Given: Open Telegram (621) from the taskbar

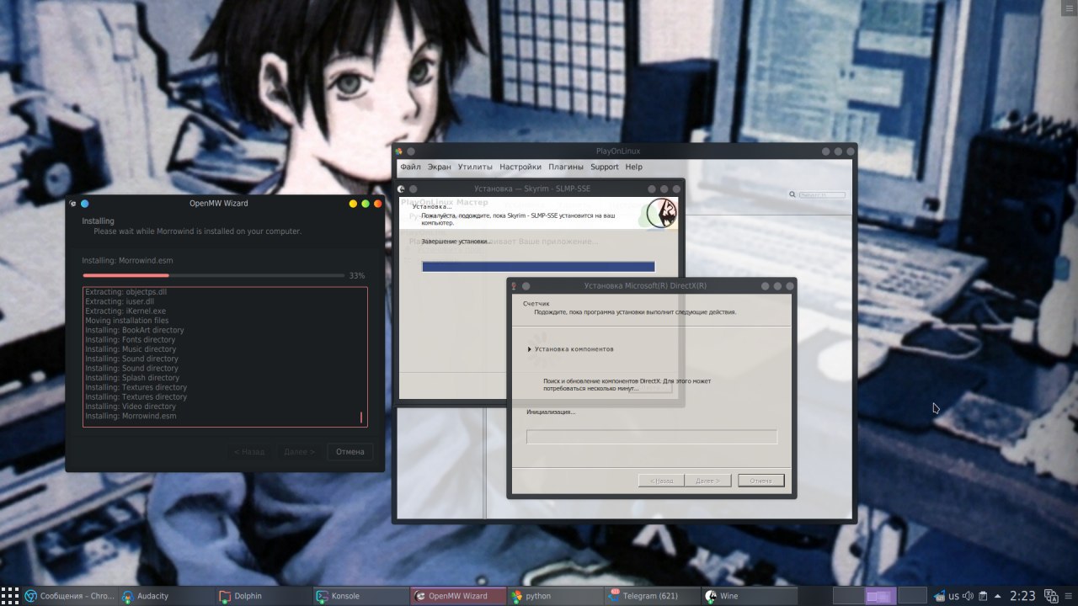Looking at the screenshot, I should [x=652, y=596].
